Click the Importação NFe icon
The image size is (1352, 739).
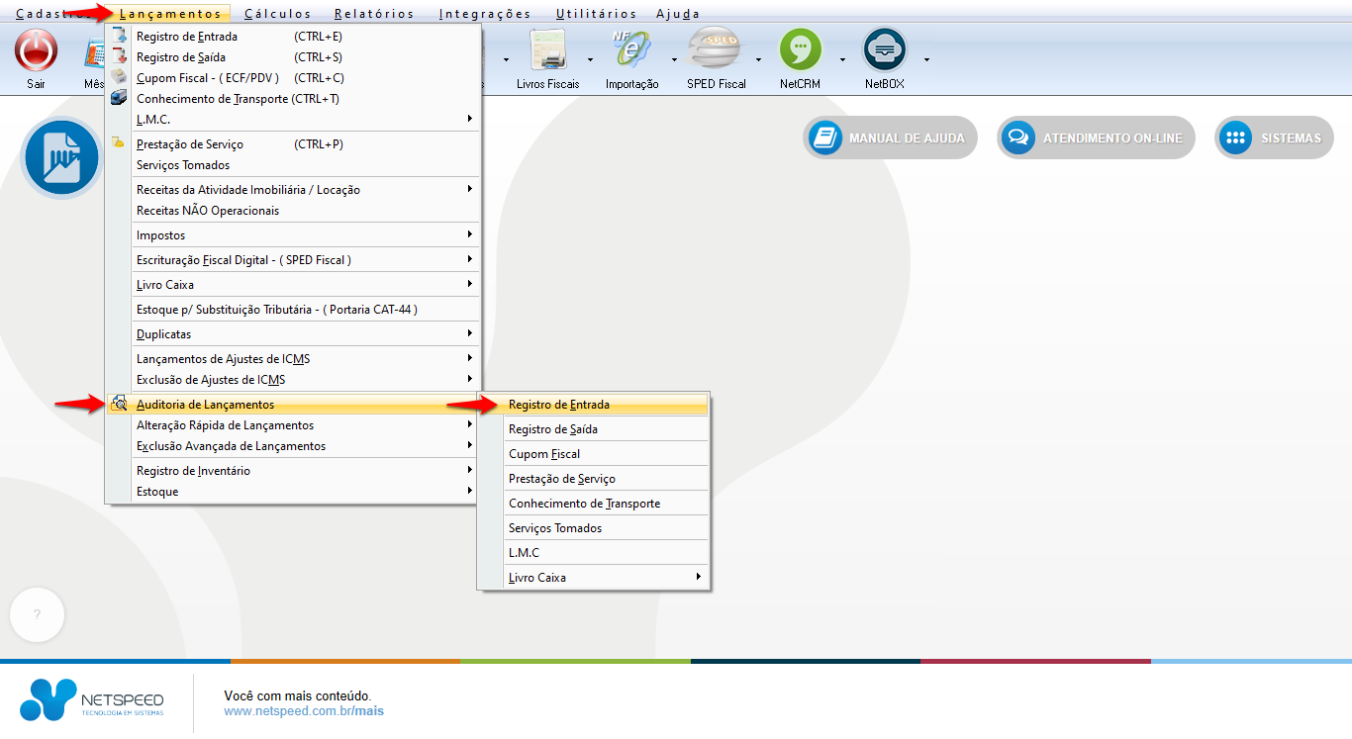pyautogui.click(x=631, y=51)
